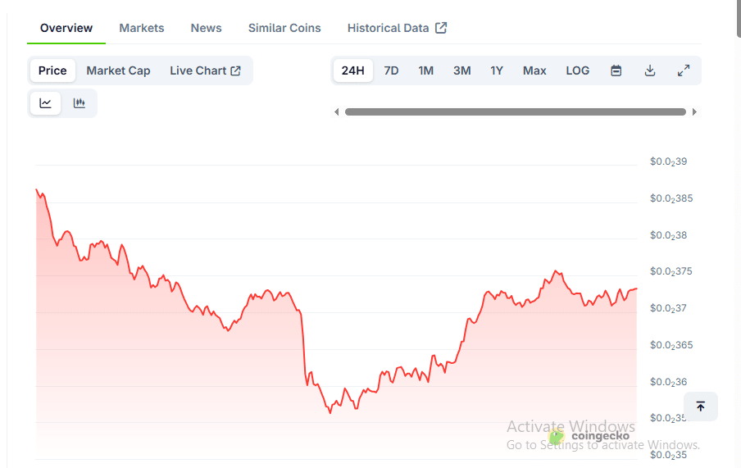Click the horizontal time range scrollbar
The width and height of the screenshot is (741, 468).
pos(515,112)
